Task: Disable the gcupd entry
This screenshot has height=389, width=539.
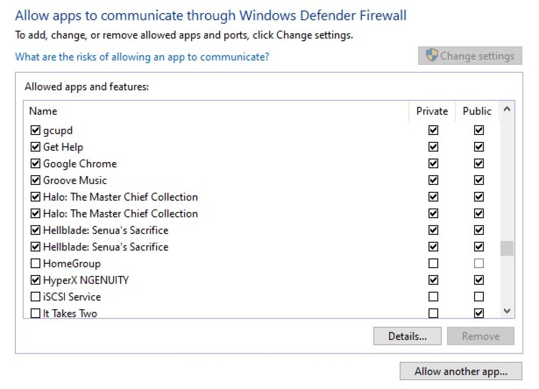Action: tap(35, 130)
